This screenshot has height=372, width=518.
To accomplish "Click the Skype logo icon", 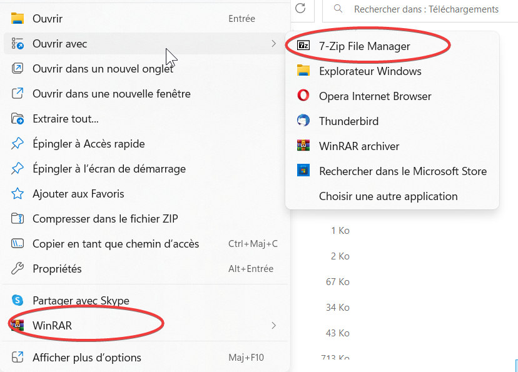I will point(17,300).
